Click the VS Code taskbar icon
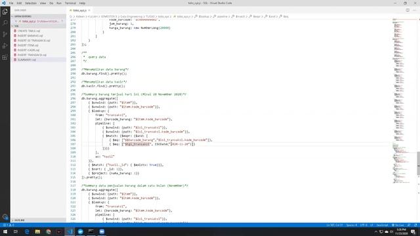This screenshot has height=236, width=420. coord(70,231)
